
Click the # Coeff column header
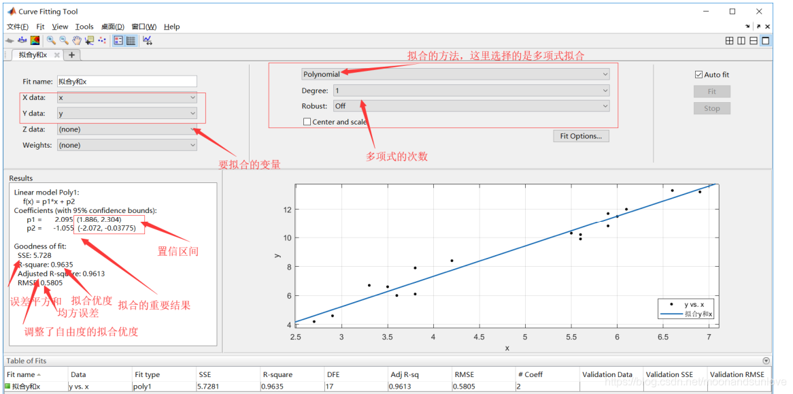(547, 374)
